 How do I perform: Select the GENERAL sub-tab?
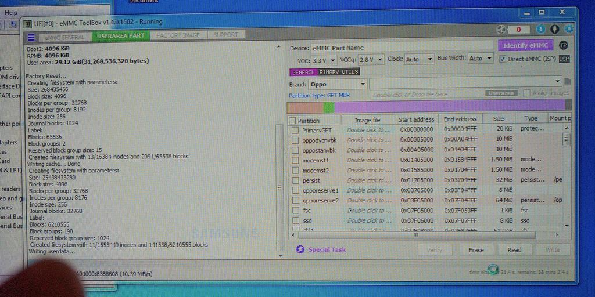click(303, 72)
